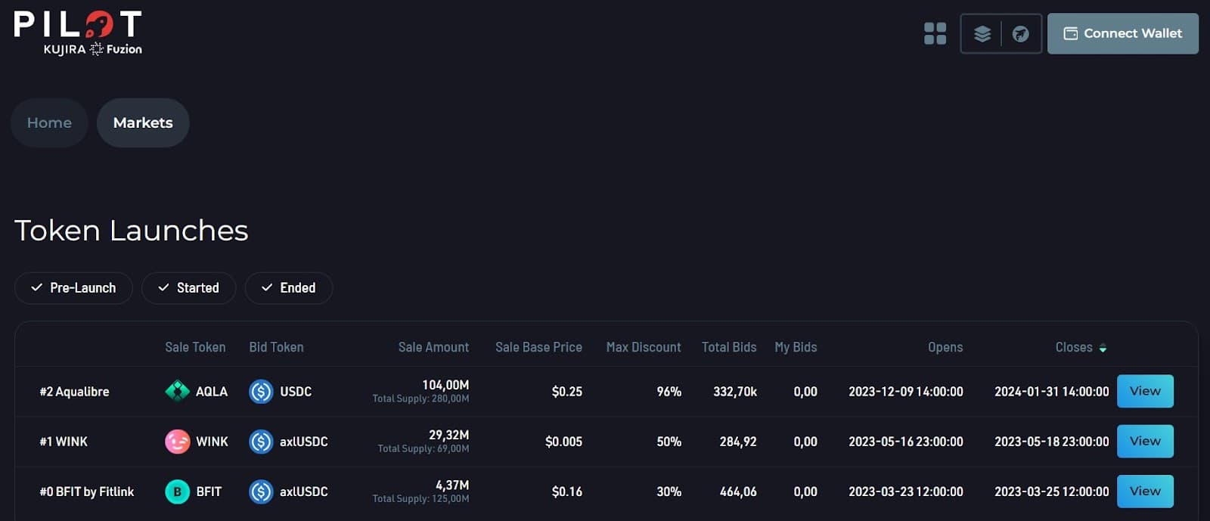Screen dimensions: 1210x521
Task: Select the #0 BFIT by Fitlink row
Action: click(x=87, y=492)
